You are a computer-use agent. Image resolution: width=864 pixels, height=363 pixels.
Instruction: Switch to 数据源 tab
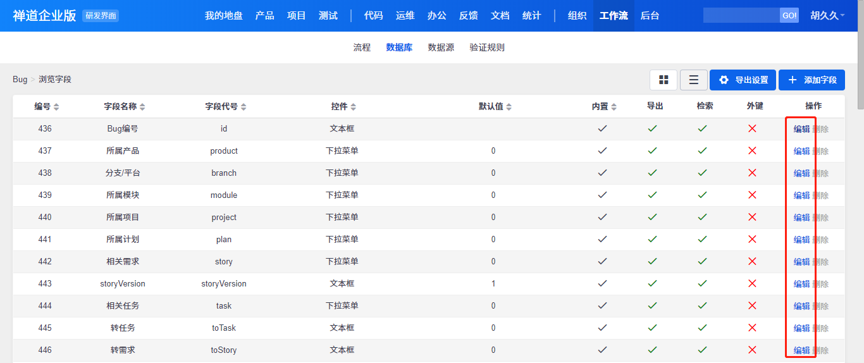[441, 47]
